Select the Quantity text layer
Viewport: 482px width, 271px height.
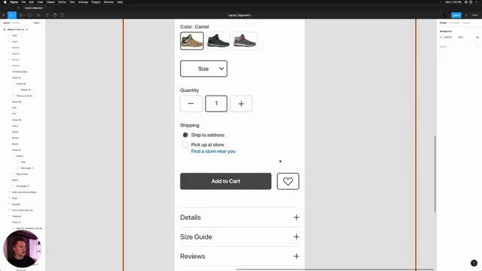16,204
